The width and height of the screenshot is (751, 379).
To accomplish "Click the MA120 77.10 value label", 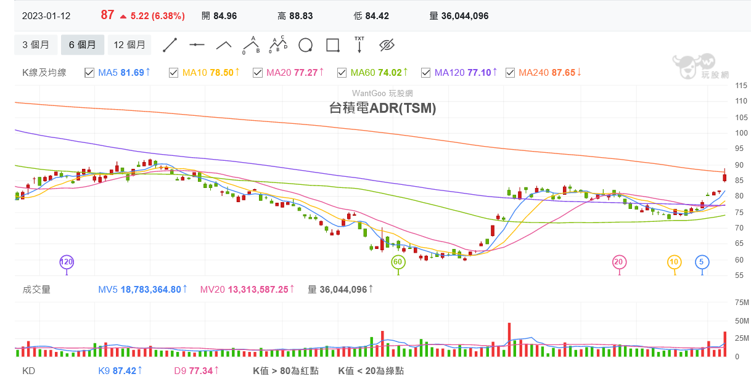I will [x=466, y=73].
